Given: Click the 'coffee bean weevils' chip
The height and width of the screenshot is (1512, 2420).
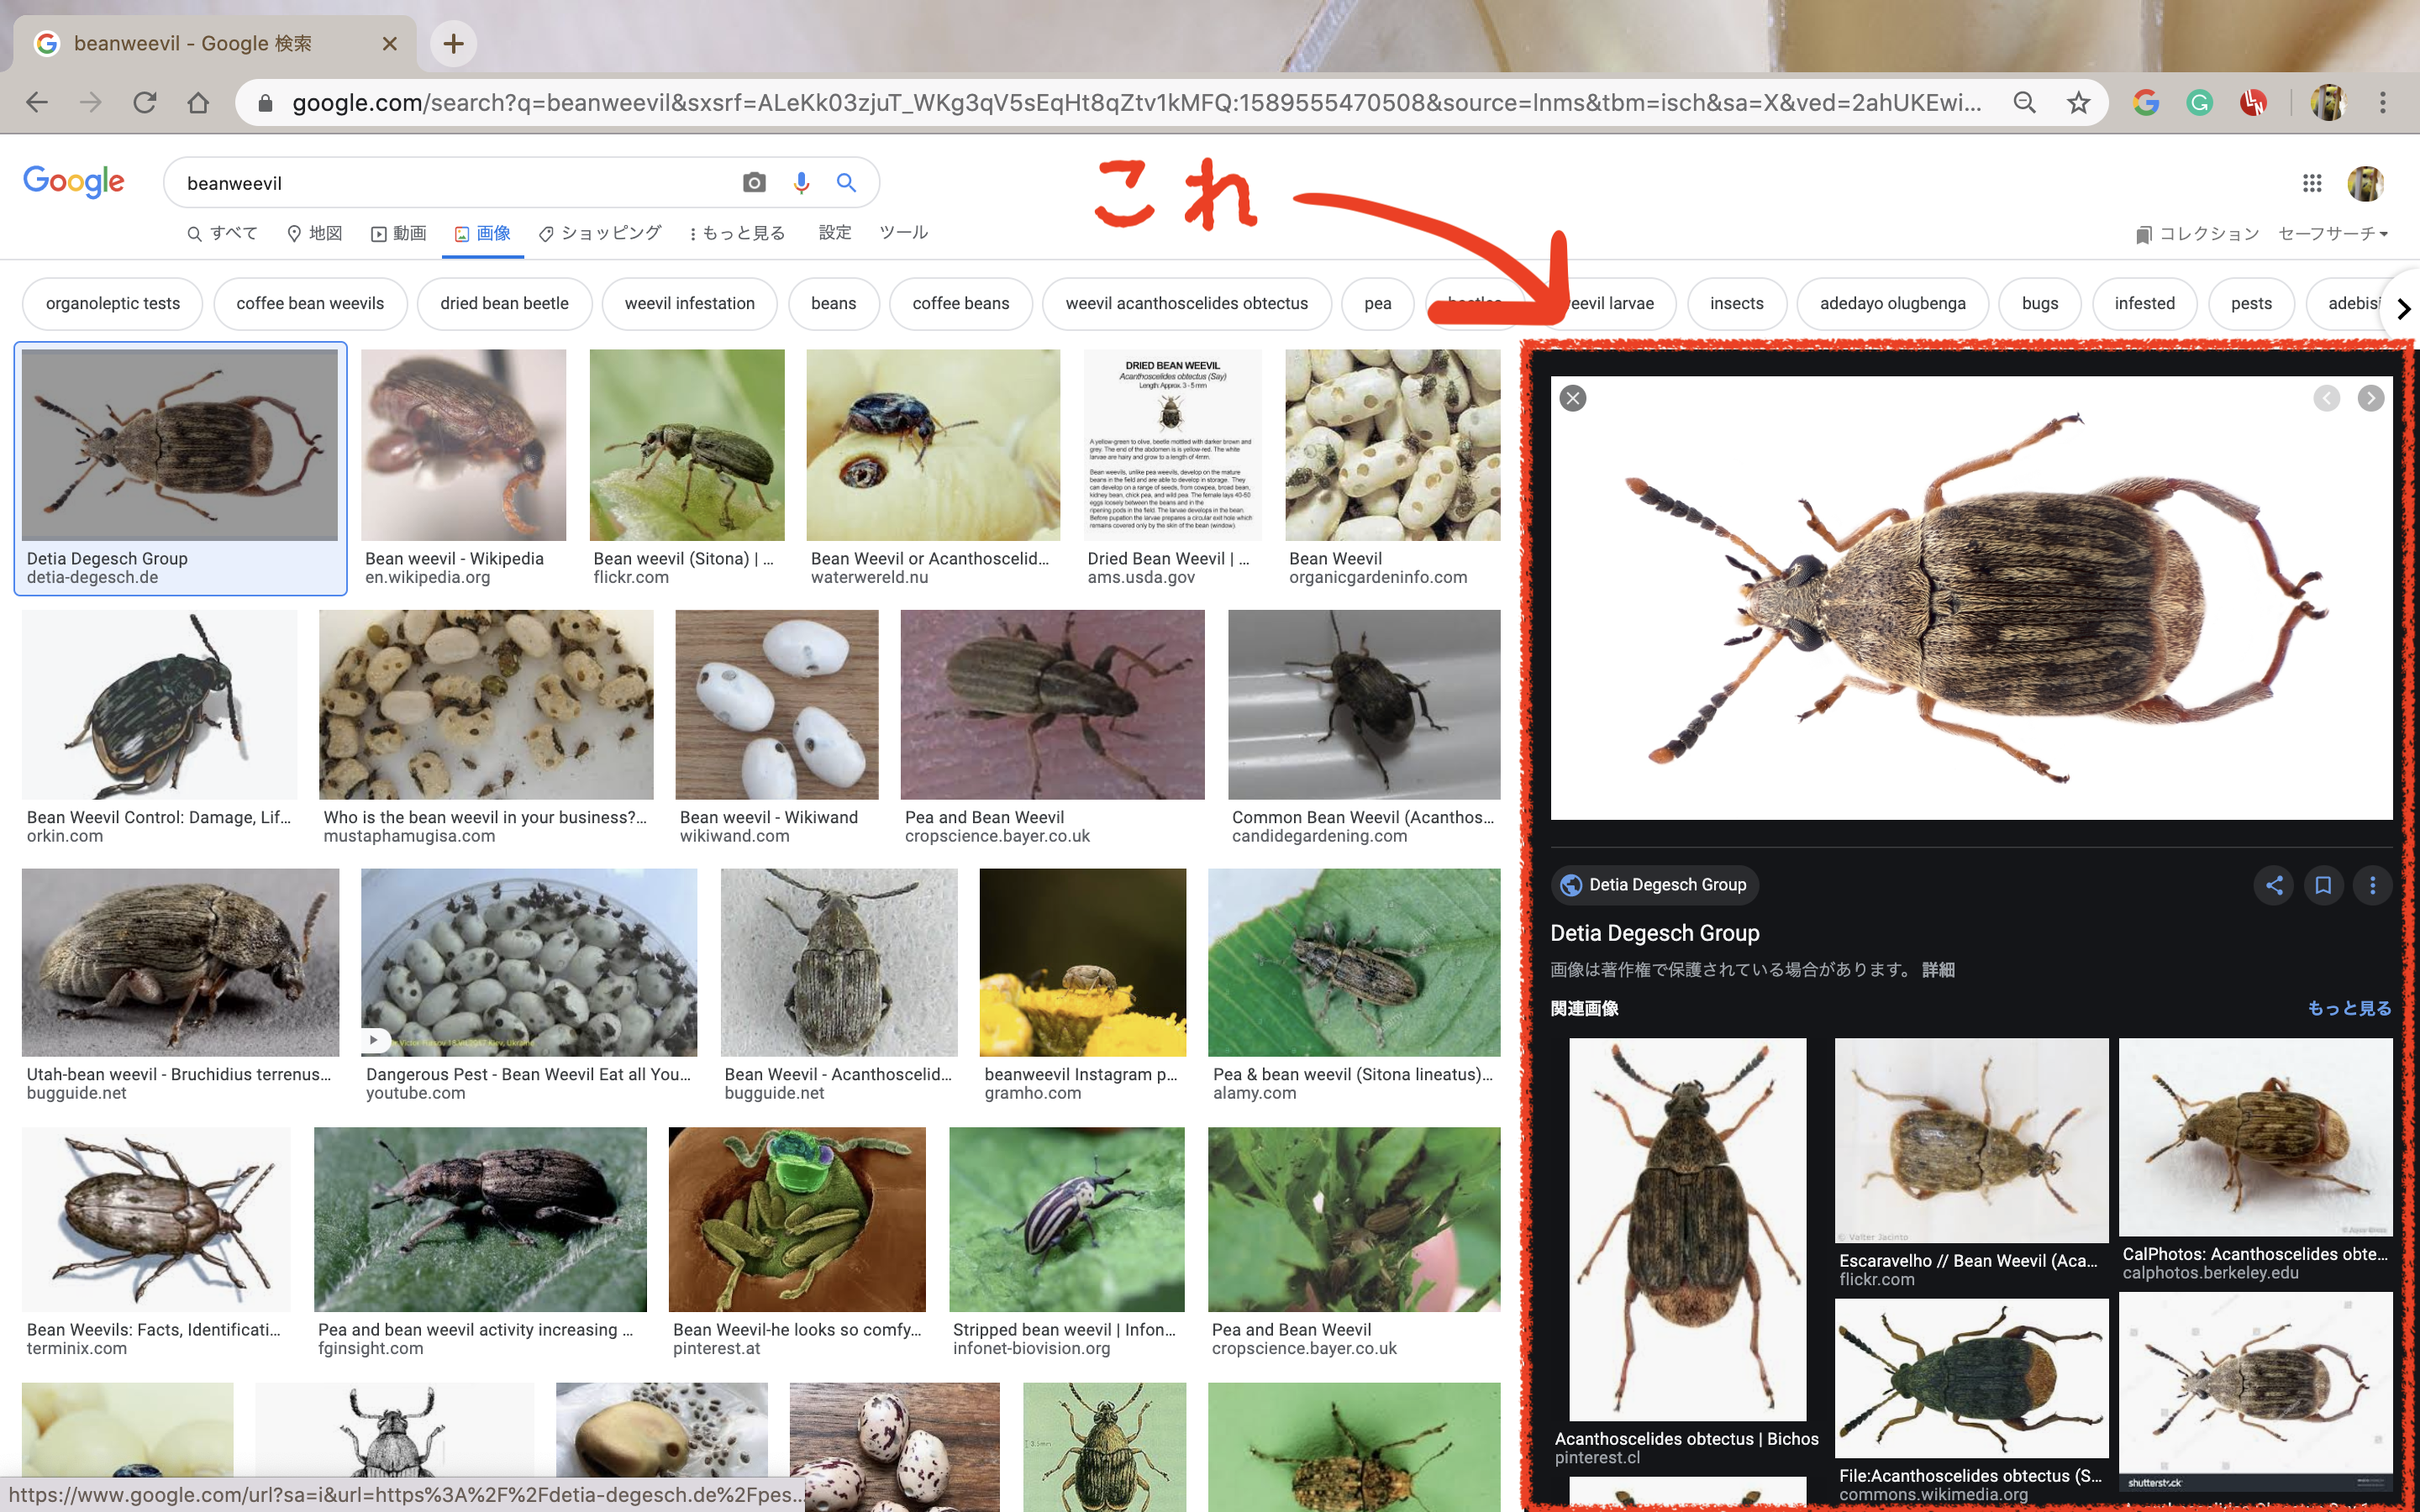Looking at the screenshot, I should (x=310, y=303).
